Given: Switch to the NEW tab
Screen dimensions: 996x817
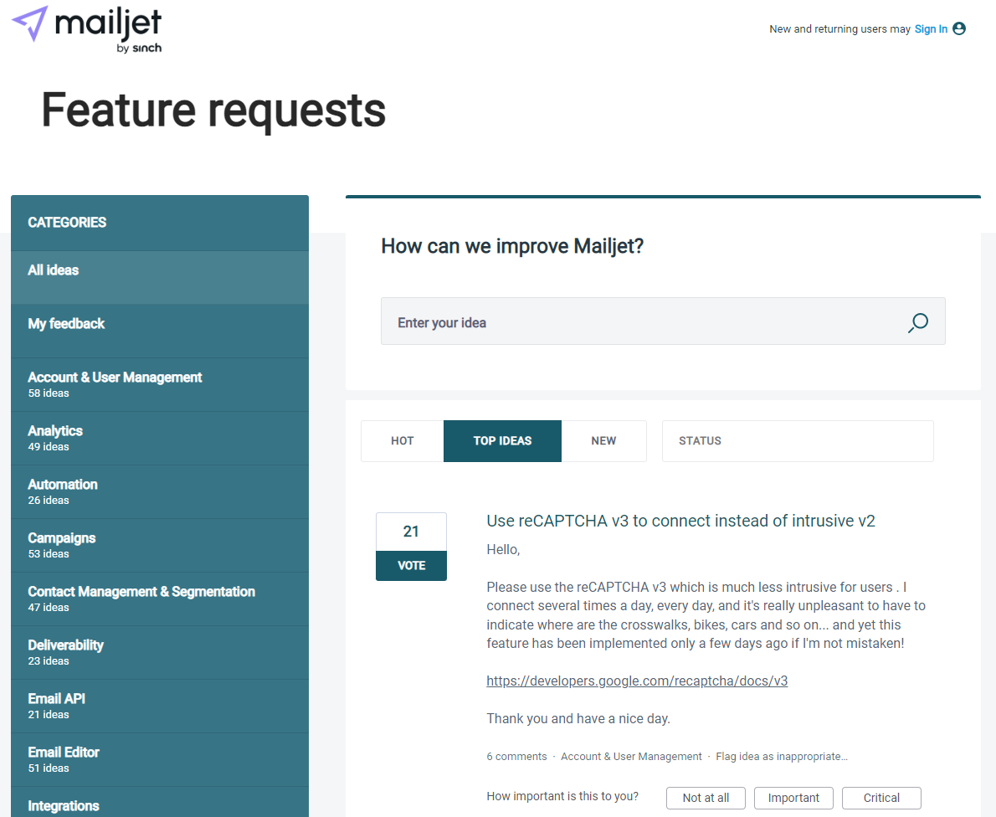Looking at the screenshot, I should point(603,441).
